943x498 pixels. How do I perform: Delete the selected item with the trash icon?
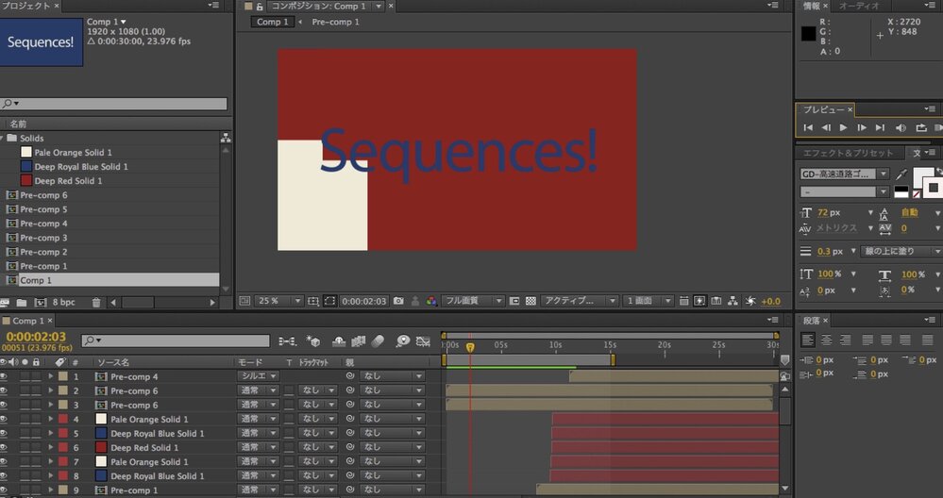[96, 303]
